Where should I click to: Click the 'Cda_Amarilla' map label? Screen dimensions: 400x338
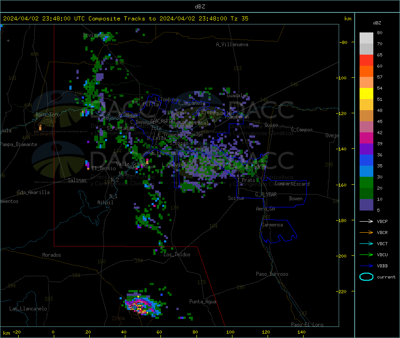point(33,192)
